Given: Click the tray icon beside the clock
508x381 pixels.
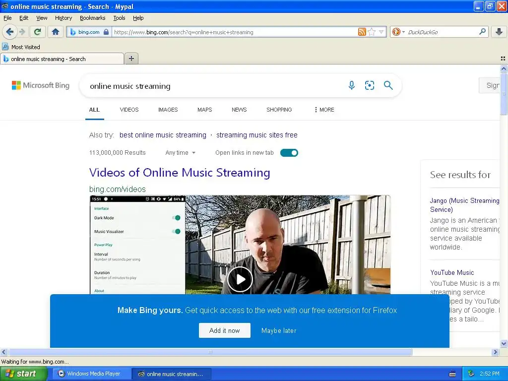Looking at the screenshot, I should click(x=471, y=374).
